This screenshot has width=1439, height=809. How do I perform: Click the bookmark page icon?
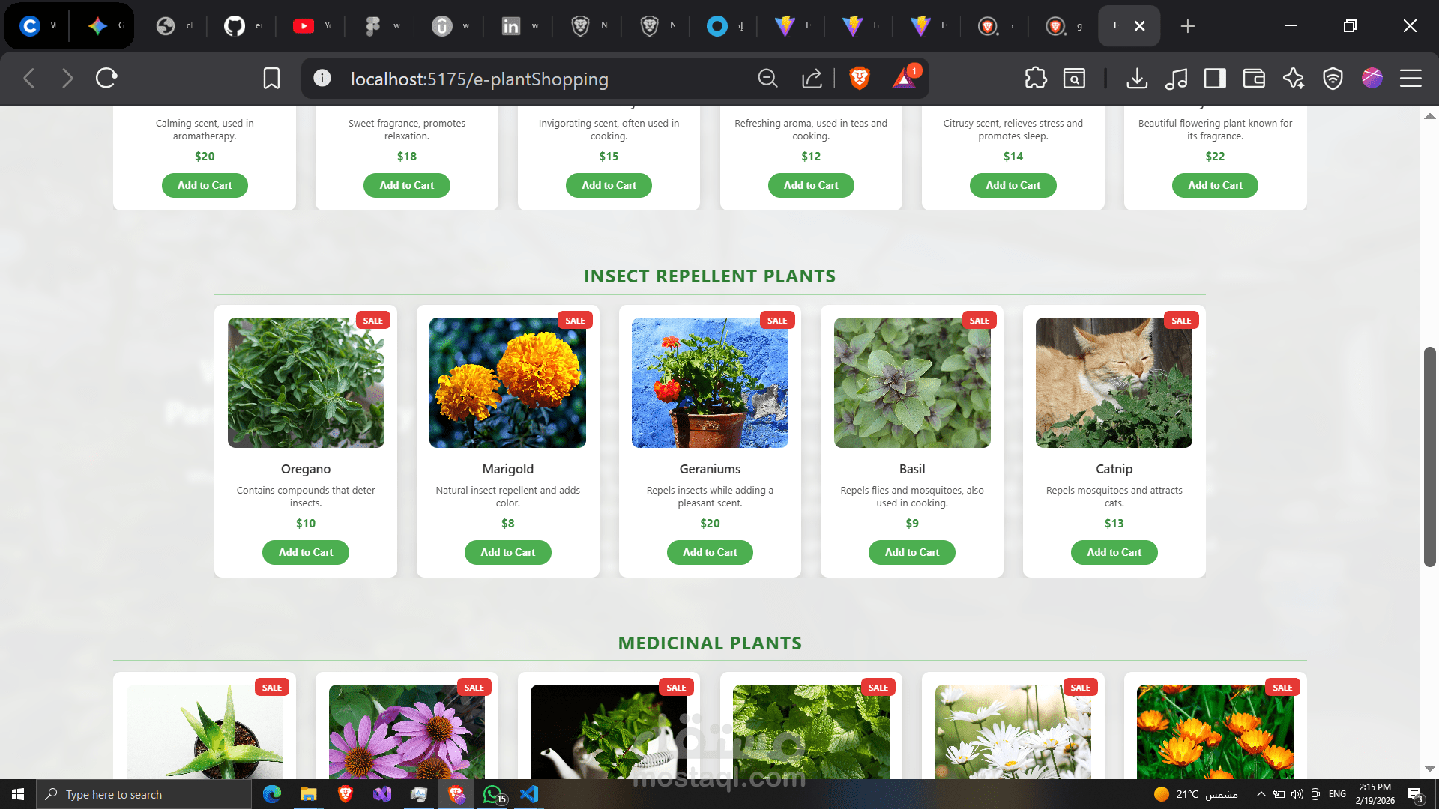[x=271, y=78]
